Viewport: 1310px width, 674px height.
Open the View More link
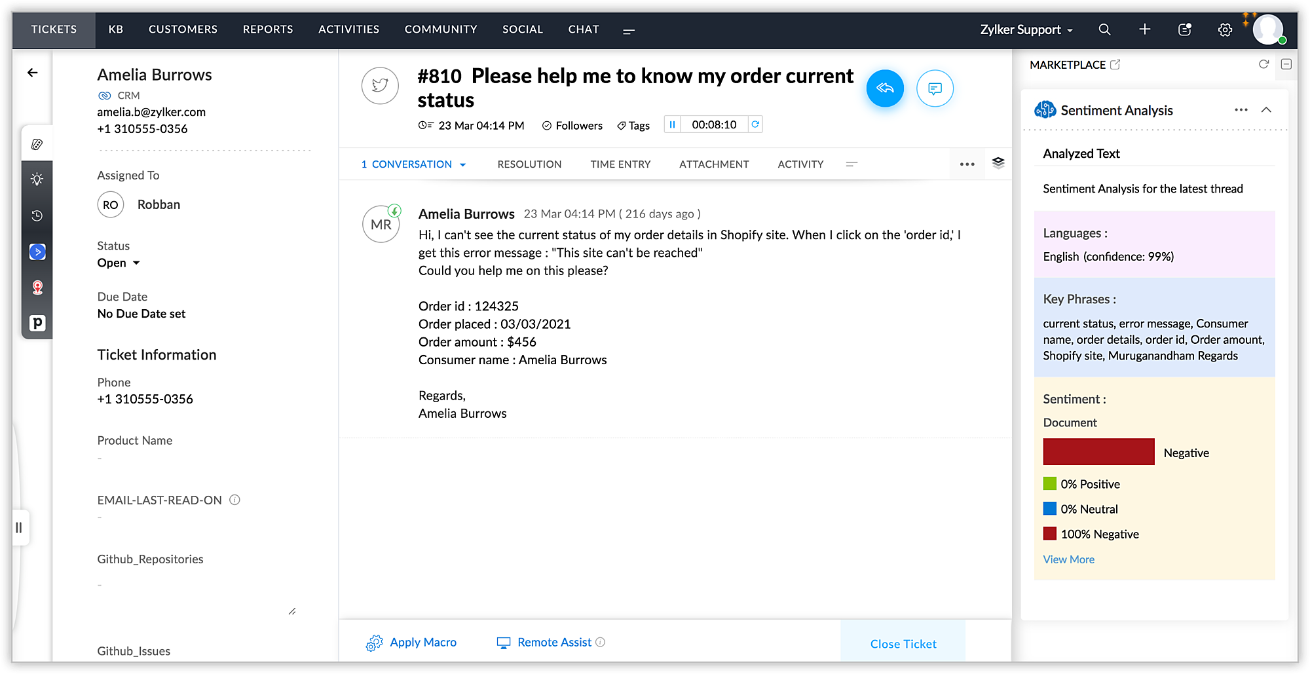tap(1068, 559)
